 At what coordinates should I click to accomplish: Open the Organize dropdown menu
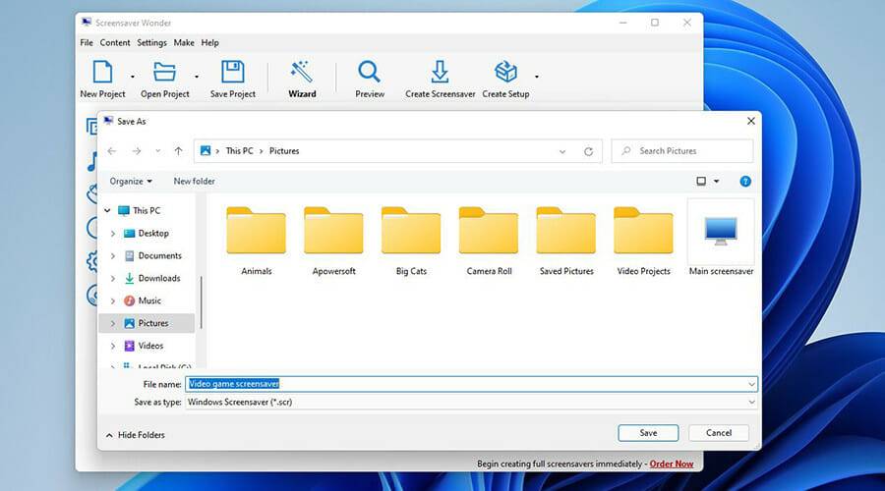click(131, 181)
